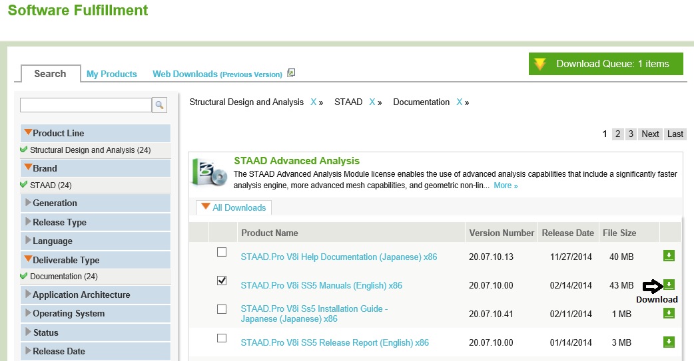694x361 pixels.
Task: Uncheck the STAAD.Pro V8i SS5 Manuals checkbox
Action: point(222,281)
